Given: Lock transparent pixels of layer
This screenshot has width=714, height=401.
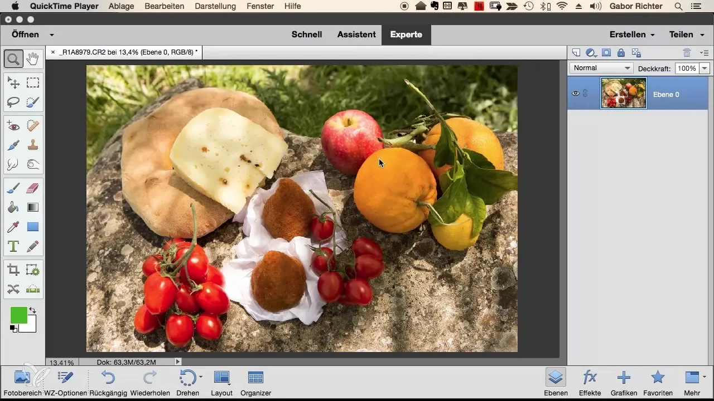Looking at the screenshot, I should click(x=636, y=53).
